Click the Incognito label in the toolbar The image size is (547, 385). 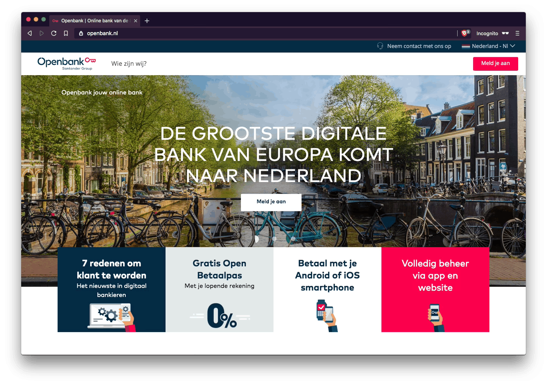pos(487,33)
